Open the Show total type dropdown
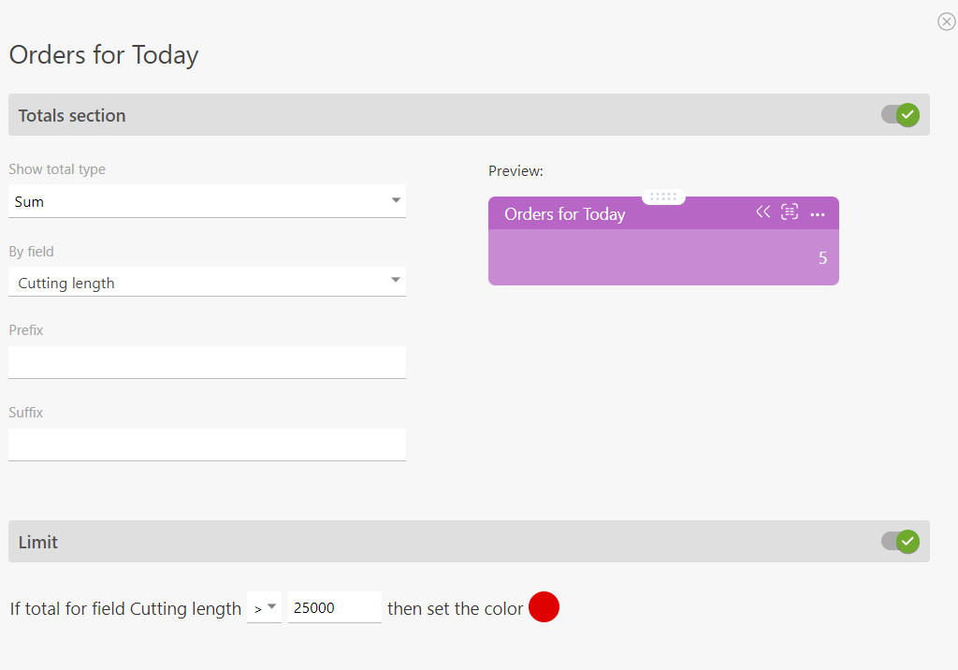This screenshot has height=670, width=958. (207, 201)
